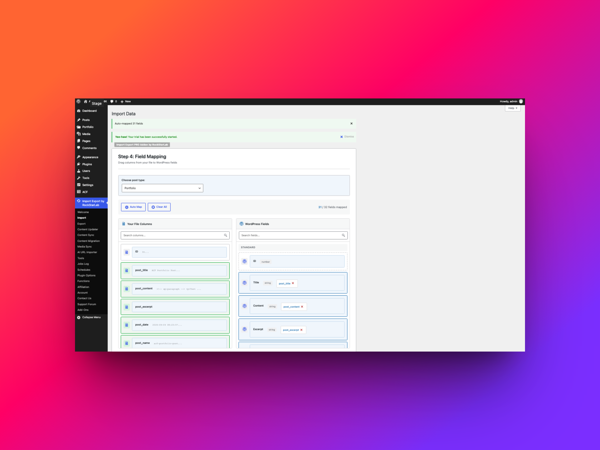Screen dimensions: 600x450
Task: Open Jobs Log submenu item
Action: 83,264
